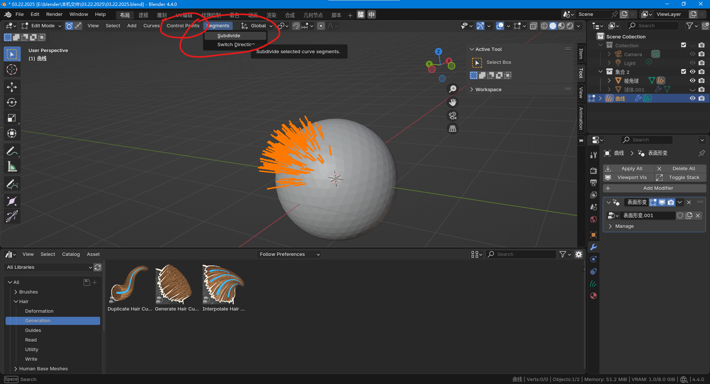The image size is (710, 384).
Task: Pick the Measure tool
Action: point(12,167)
